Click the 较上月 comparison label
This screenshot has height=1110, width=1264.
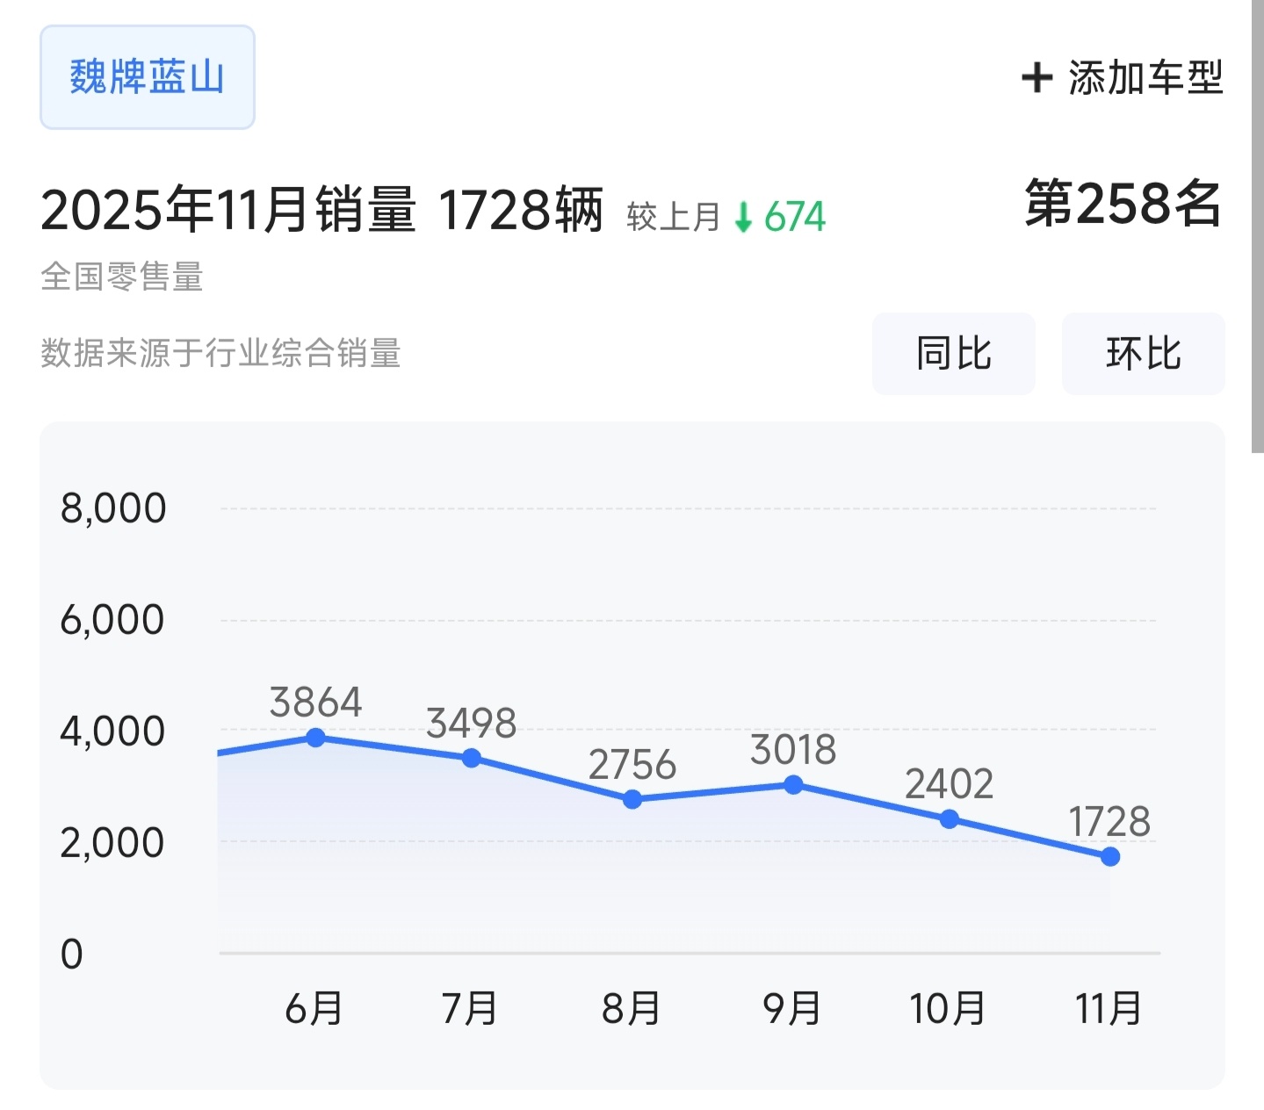click(674, 217)
